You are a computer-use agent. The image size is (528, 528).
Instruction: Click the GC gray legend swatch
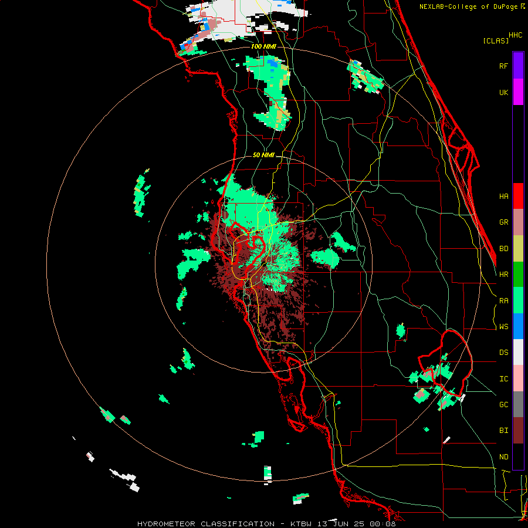coord(518,404)
